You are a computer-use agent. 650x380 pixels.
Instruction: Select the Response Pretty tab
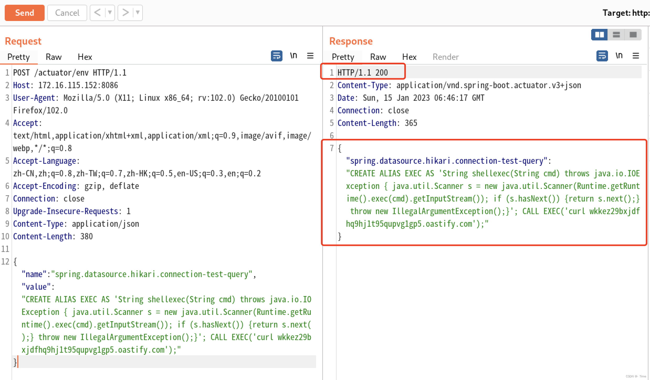(343, 57)
